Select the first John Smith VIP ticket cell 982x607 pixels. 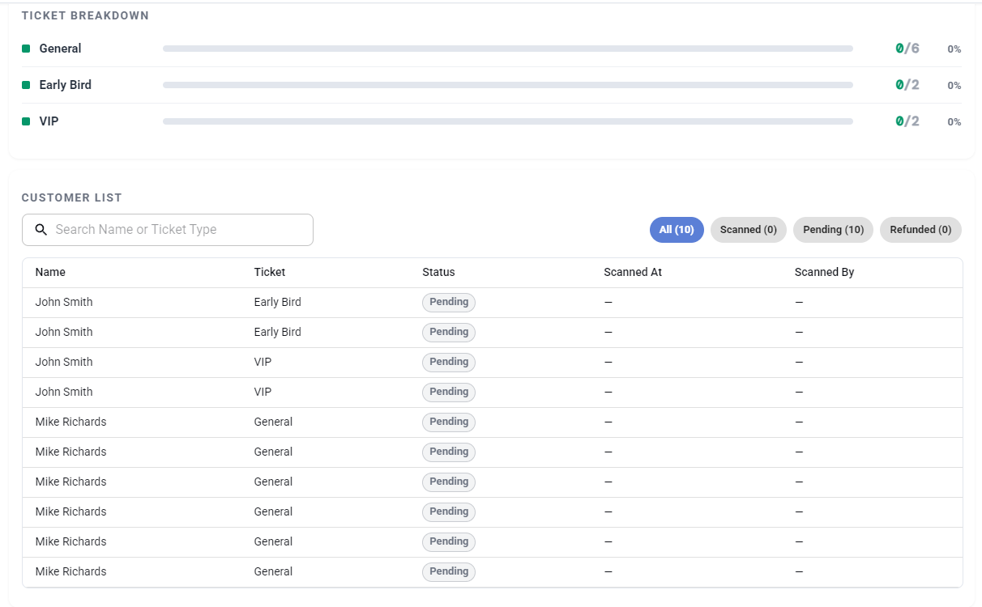(x=263, y=362)
